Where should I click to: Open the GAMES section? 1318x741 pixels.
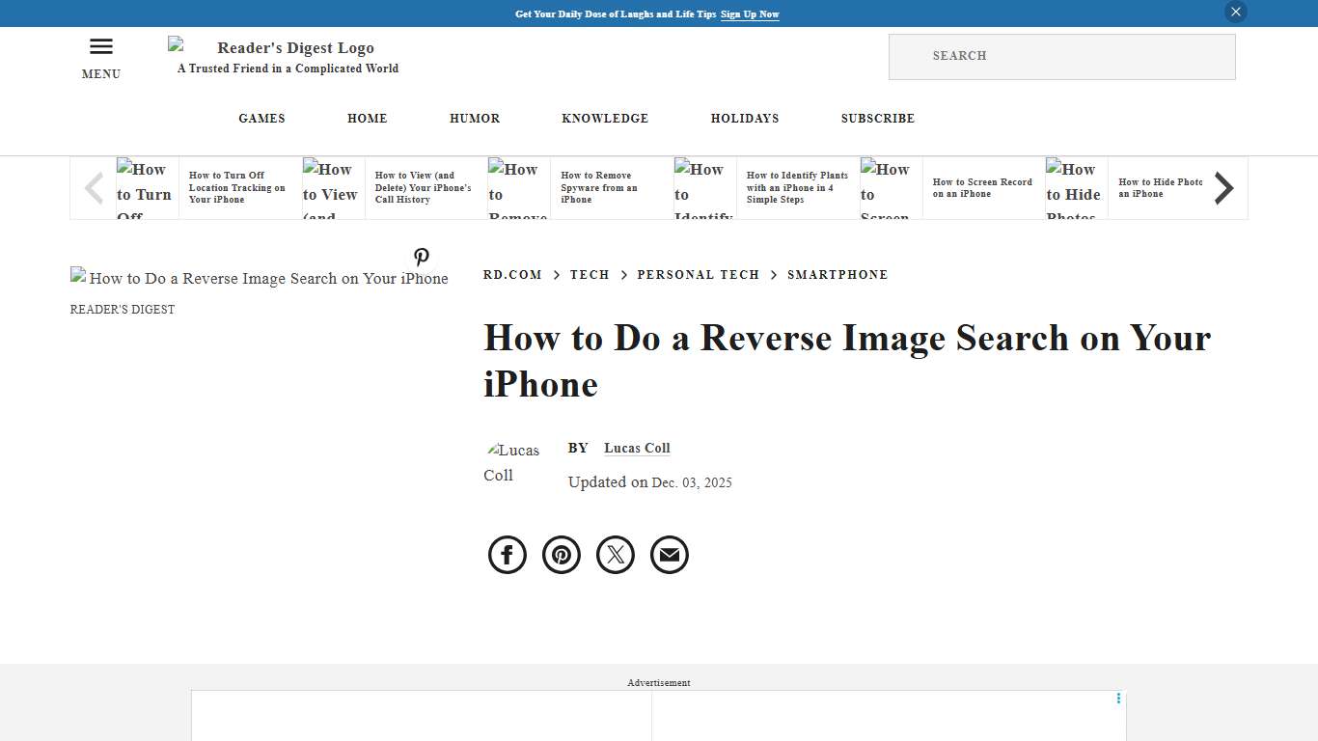coord(261,118)
